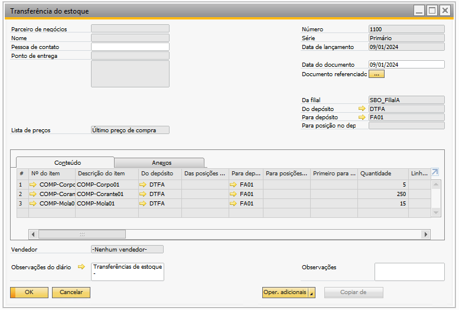Click link arrow beside Para depósito FA01 header field
This screenshot has width=459, height=310.
pyautogui.click(x=362, y=118)
